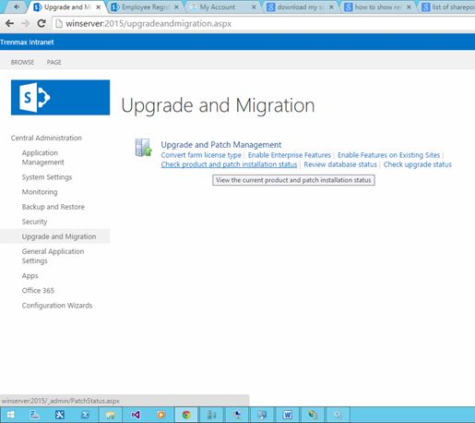Open Visual Studio from the taskbar
This screenshot has height=423, width=475.
pos(136,415)
